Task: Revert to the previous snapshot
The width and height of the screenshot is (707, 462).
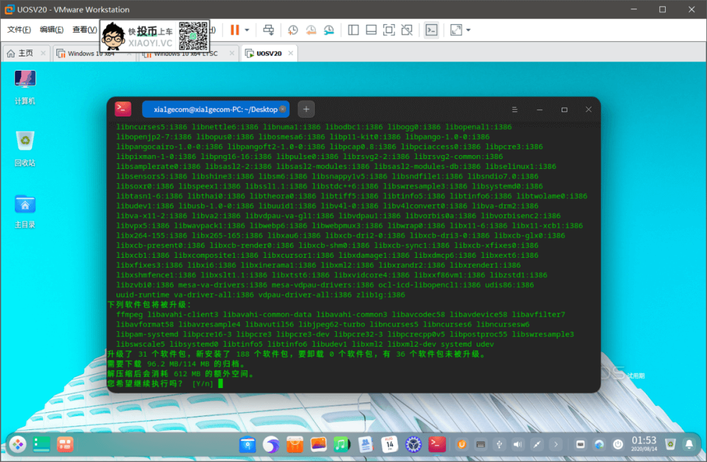Action: click(311, 30)
